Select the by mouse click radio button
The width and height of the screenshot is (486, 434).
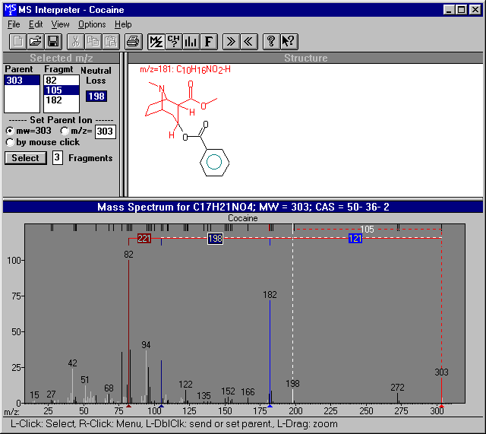point(10,142)
